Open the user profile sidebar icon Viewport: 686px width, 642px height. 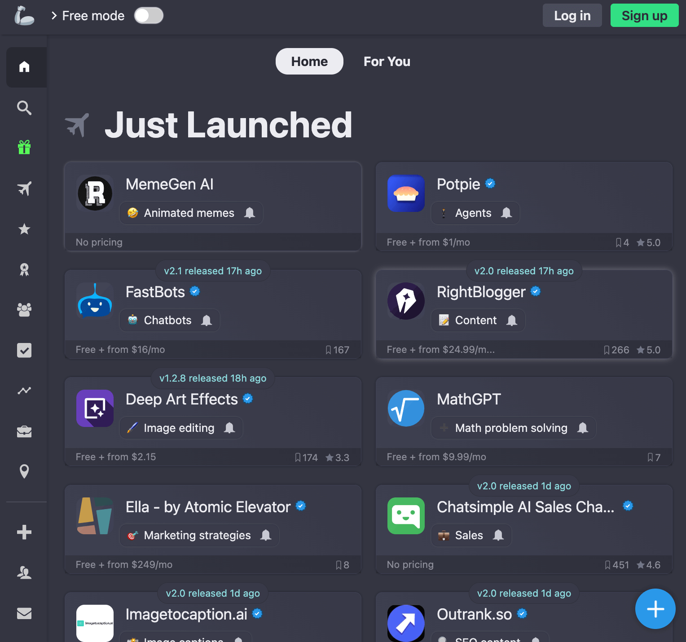tap(24, 572)
